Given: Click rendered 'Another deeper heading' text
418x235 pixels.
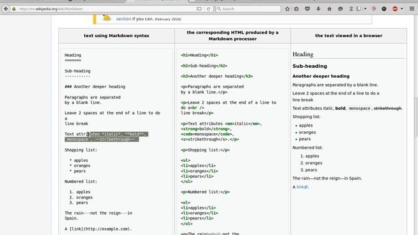Looking at the screenshot, I should (321, 76).
